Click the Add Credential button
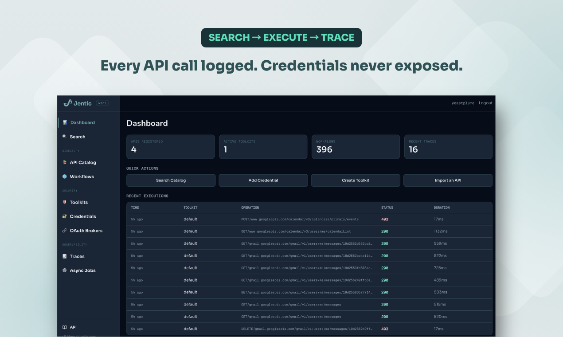This screenshot has width=563, height=337. (263, 180)
